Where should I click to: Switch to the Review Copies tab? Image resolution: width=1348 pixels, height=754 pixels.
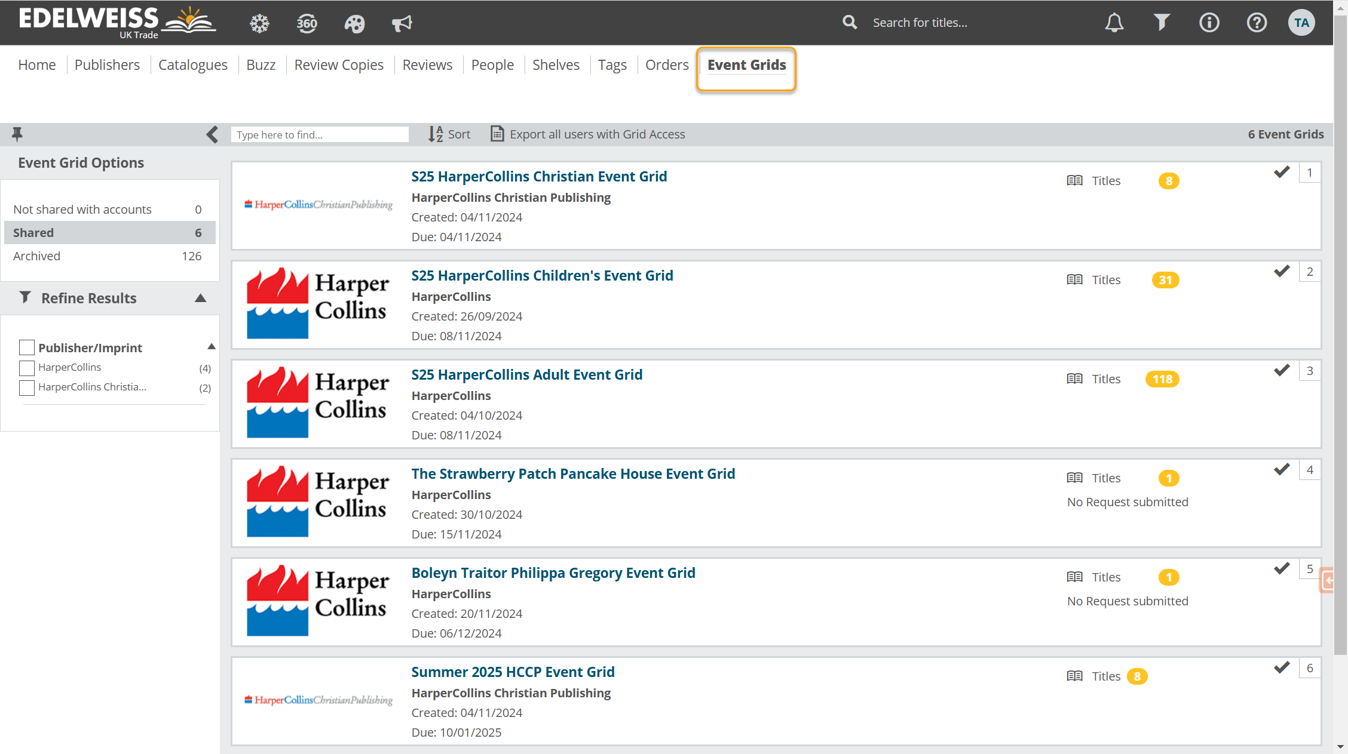(339, 64)
